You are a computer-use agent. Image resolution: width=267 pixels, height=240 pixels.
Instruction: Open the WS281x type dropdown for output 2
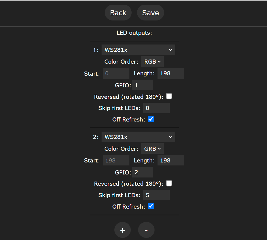[x=138, y=137]
